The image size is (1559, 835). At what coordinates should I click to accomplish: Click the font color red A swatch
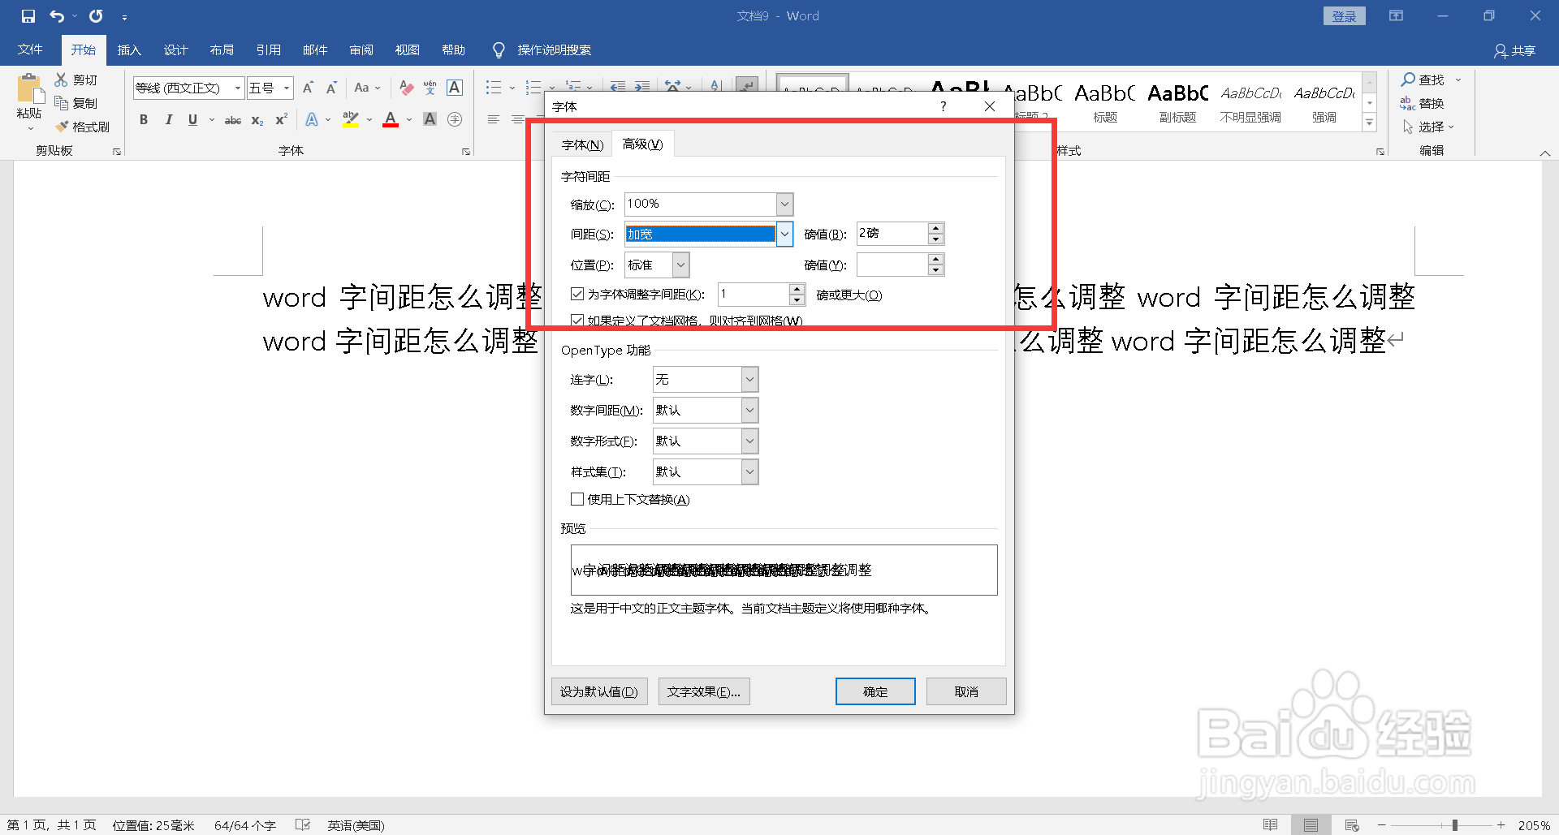[391, 119]
